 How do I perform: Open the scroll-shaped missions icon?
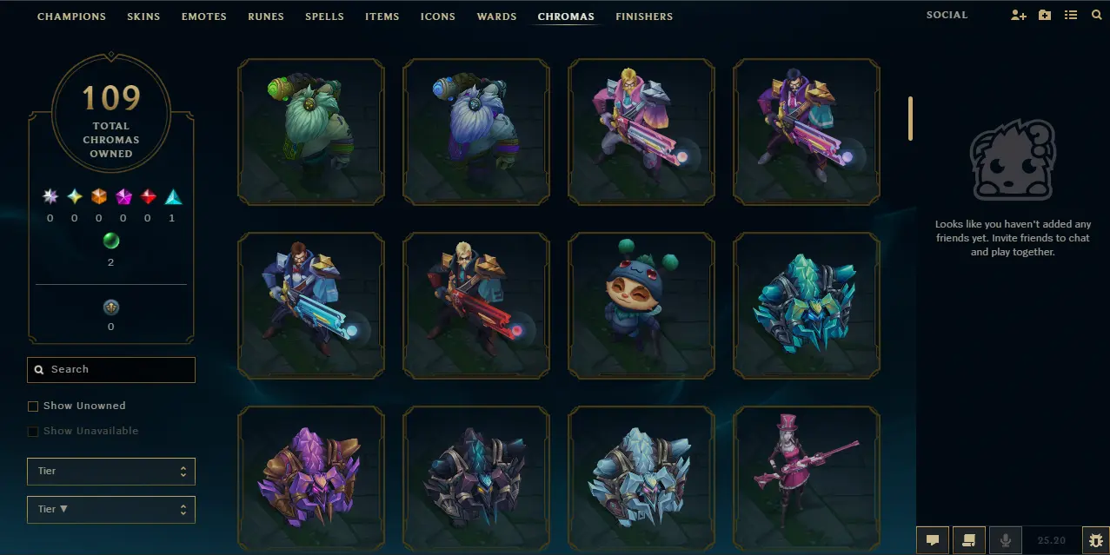969,540
